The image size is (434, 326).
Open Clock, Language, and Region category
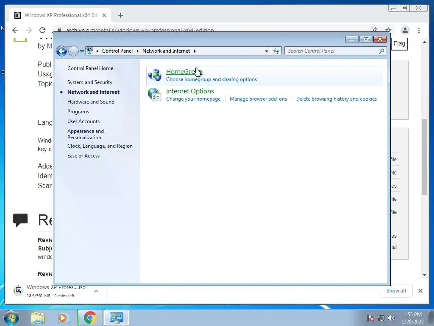(100, 146)
